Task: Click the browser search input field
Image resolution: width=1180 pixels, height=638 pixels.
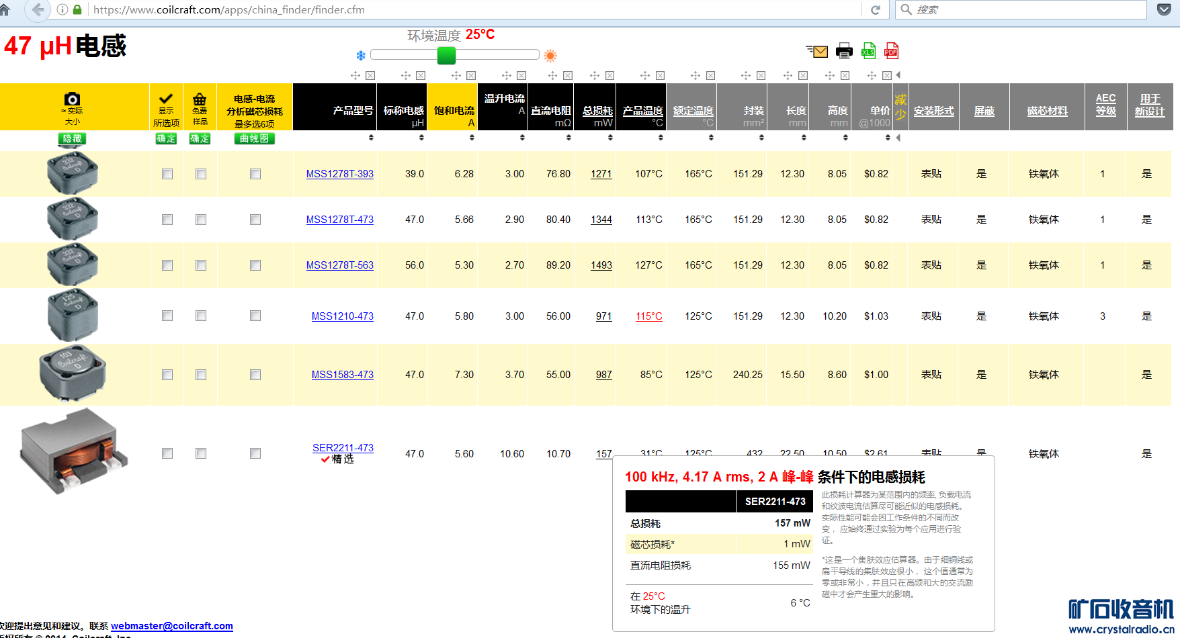Action: tap(1021, 9)
